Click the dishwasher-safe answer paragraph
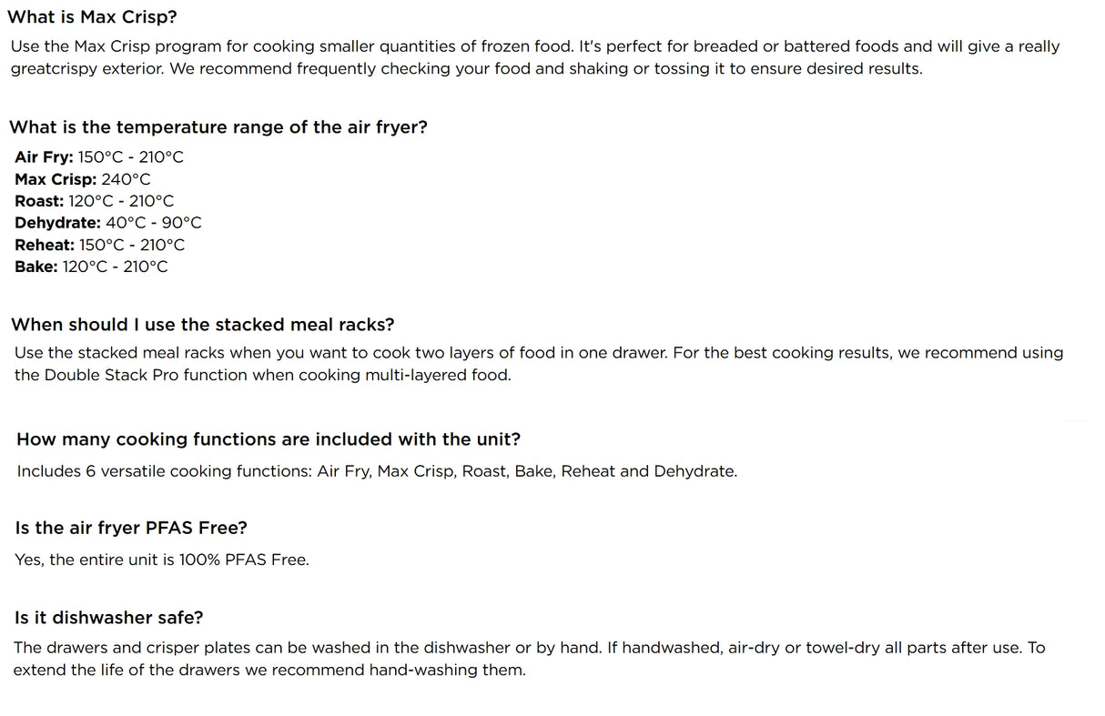This screenshot has height=716, width=1105. pyautogui.click(x=528, y=659)
